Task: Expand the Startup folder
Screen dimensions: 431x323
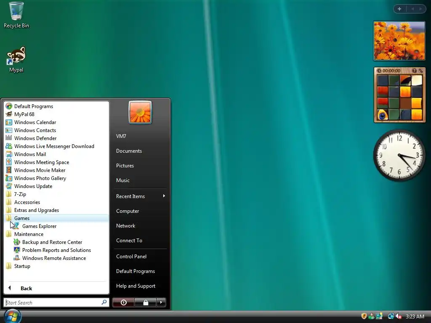Action: click(x=57, y=266)
